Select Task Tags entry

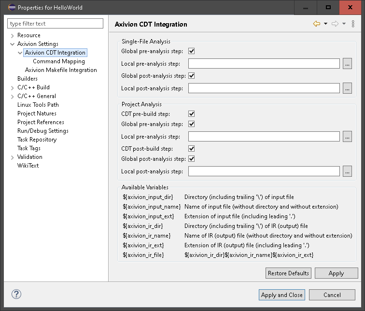pyautogui.click(x=29, y=148)
